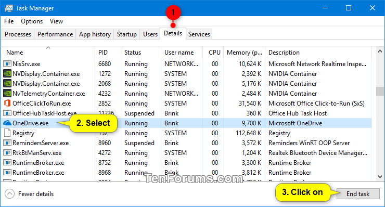Switch to the App history tab

[x=95, y=34]
